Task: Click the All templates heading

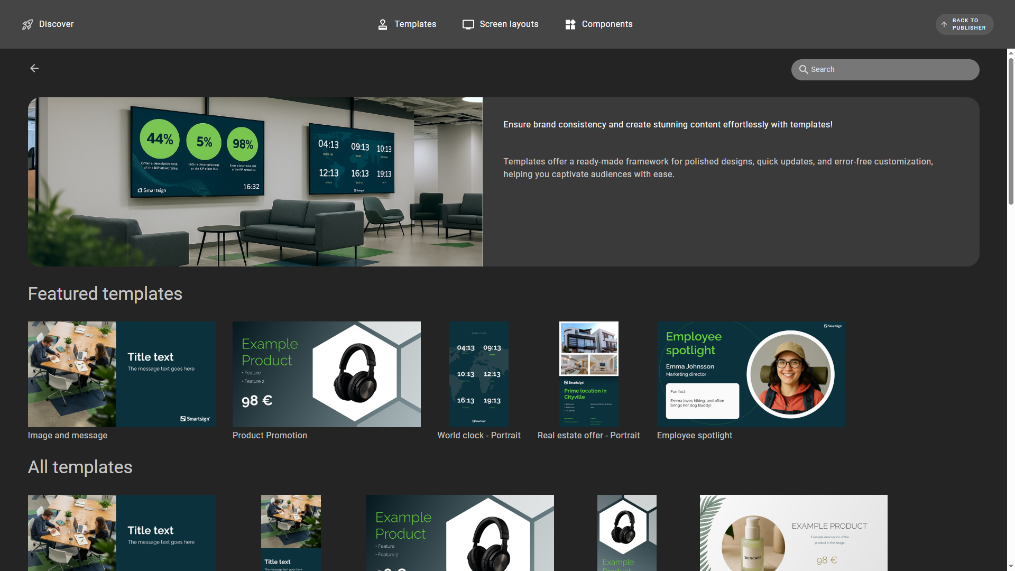Action: click(x=80, y=467)
